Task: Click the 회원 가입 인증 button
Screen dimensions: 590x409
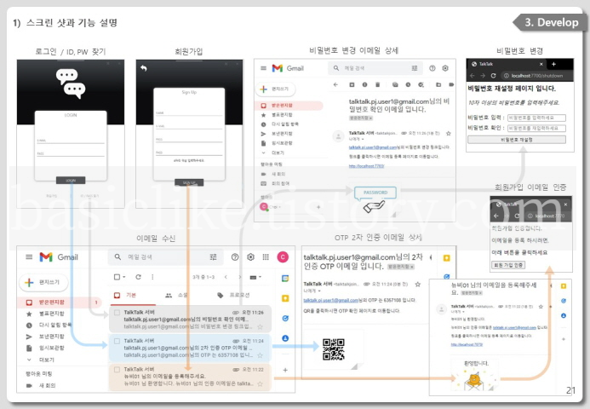Action: point(508,265)
